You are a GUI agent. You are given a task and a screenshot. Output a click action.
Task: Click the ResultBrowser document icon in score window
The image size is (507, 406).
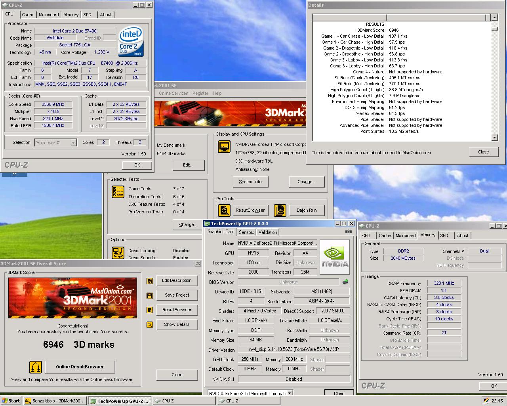(x=150, y=310)
